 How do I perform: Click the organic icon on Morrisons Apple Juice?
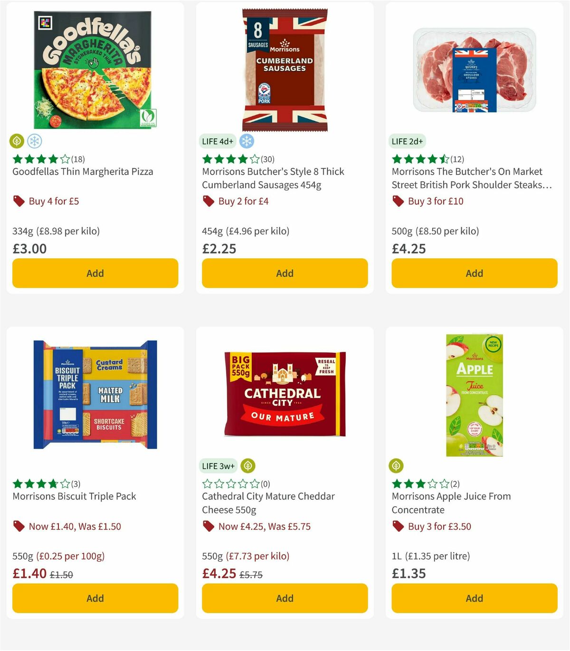[396, 466]
